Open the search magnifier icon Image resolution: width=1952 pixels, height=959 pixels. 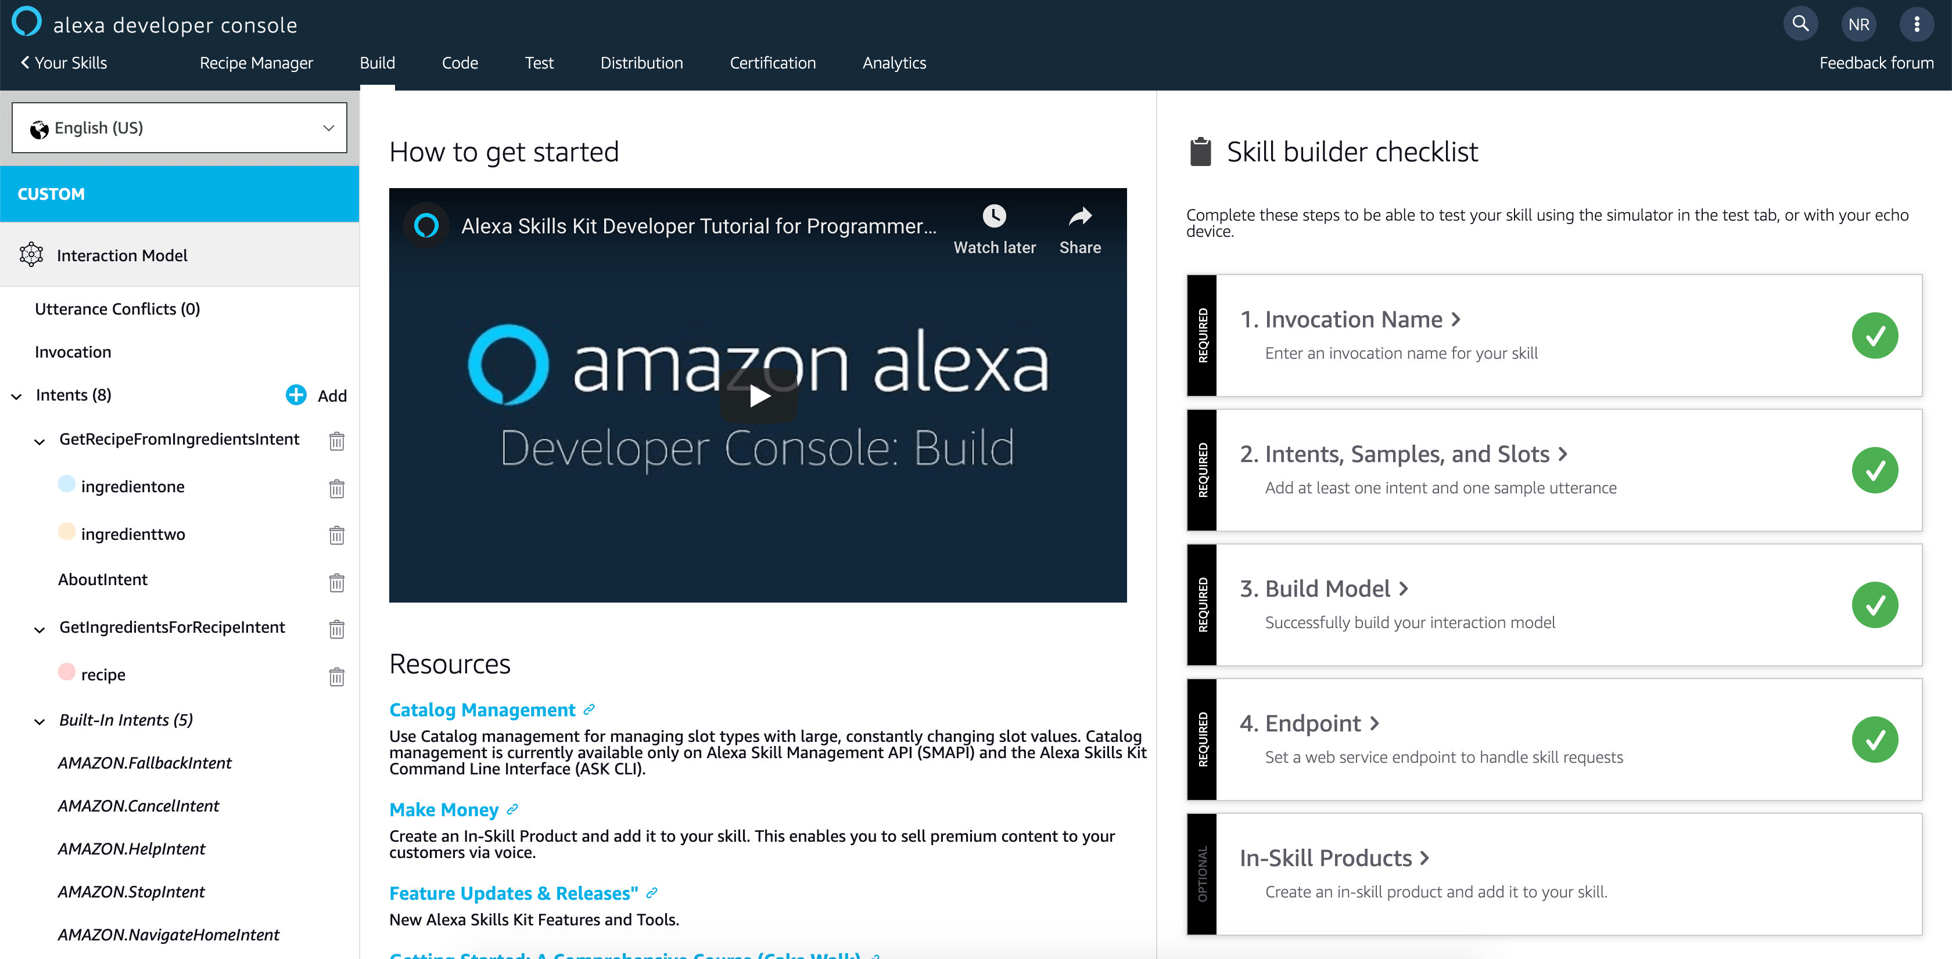[x=1800, y=24]
